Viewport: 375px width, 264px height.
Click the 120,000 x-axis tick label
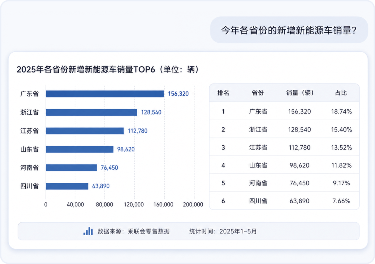pos(134,205)
